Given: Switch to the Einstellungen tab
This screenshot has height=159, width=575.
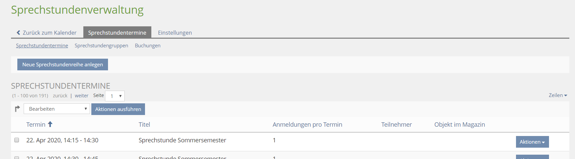Looking at the screenshot, I should 175,33.
